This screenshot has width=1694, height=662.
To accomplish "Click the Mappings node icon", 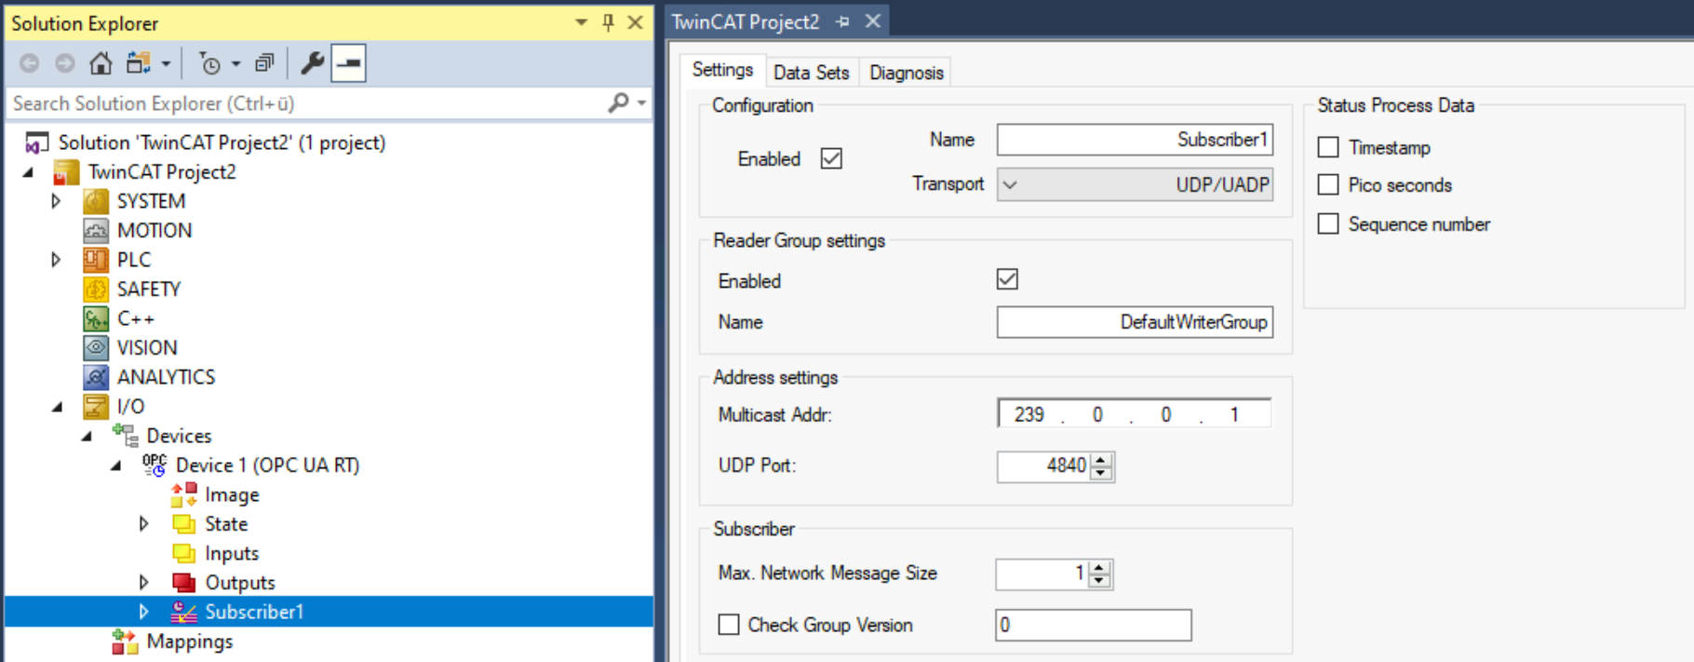I will tap(126, 642).
